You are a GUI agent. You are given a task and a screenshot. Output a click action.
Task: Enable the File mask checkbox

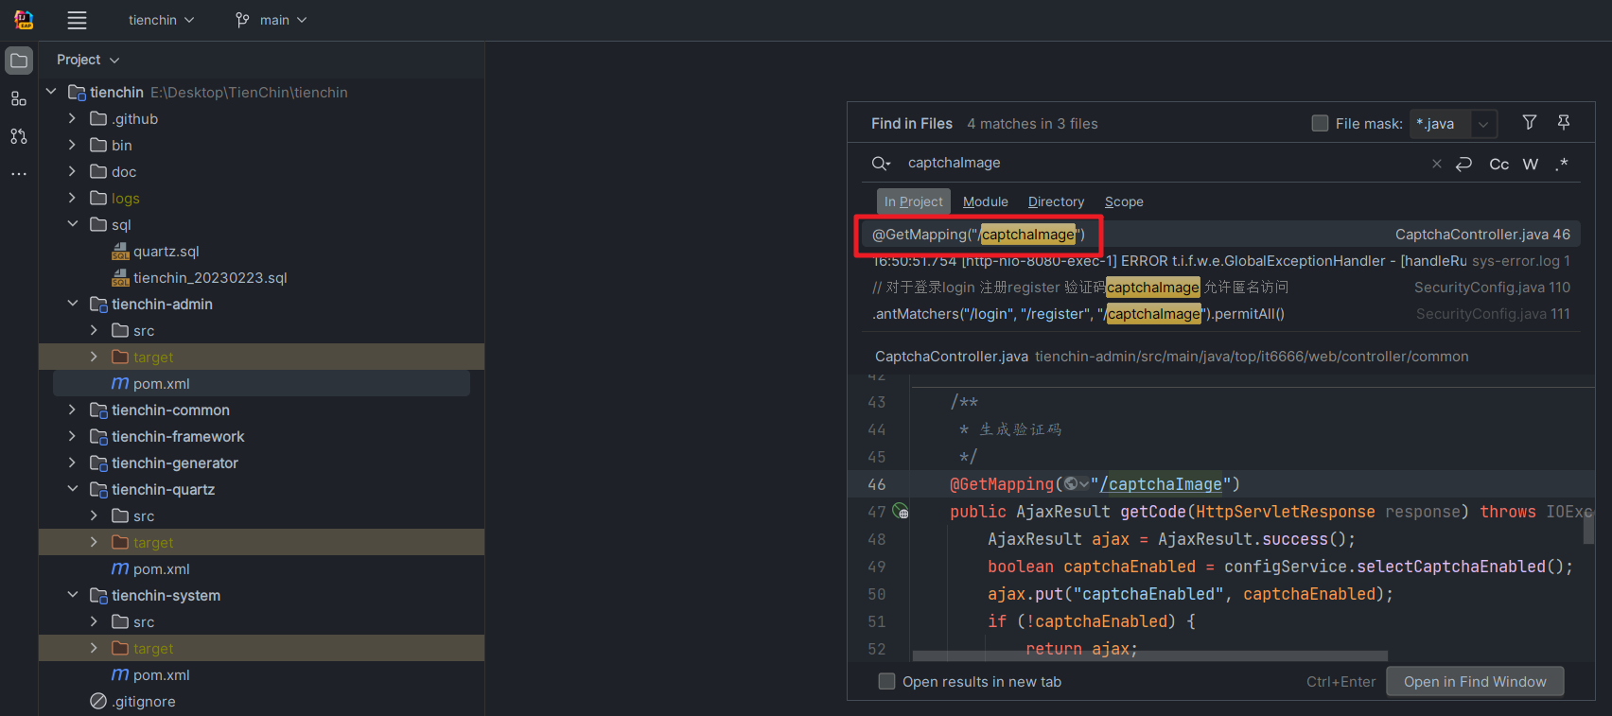point(1320,123)
